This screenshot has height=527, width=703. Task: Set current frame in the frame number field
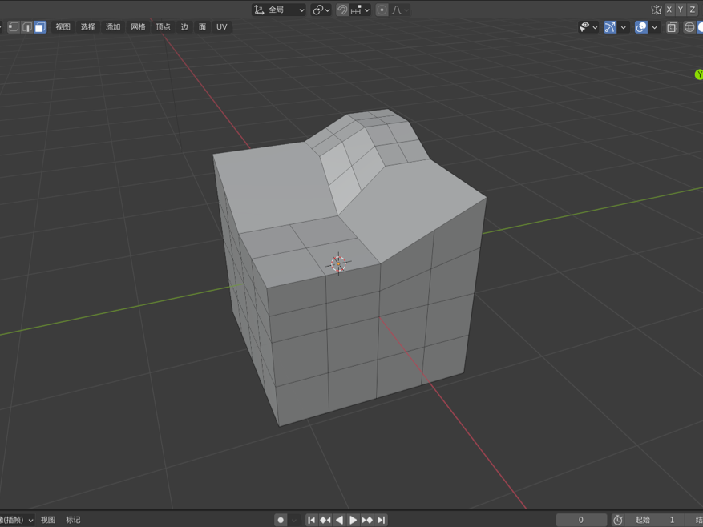coord(580,519)
